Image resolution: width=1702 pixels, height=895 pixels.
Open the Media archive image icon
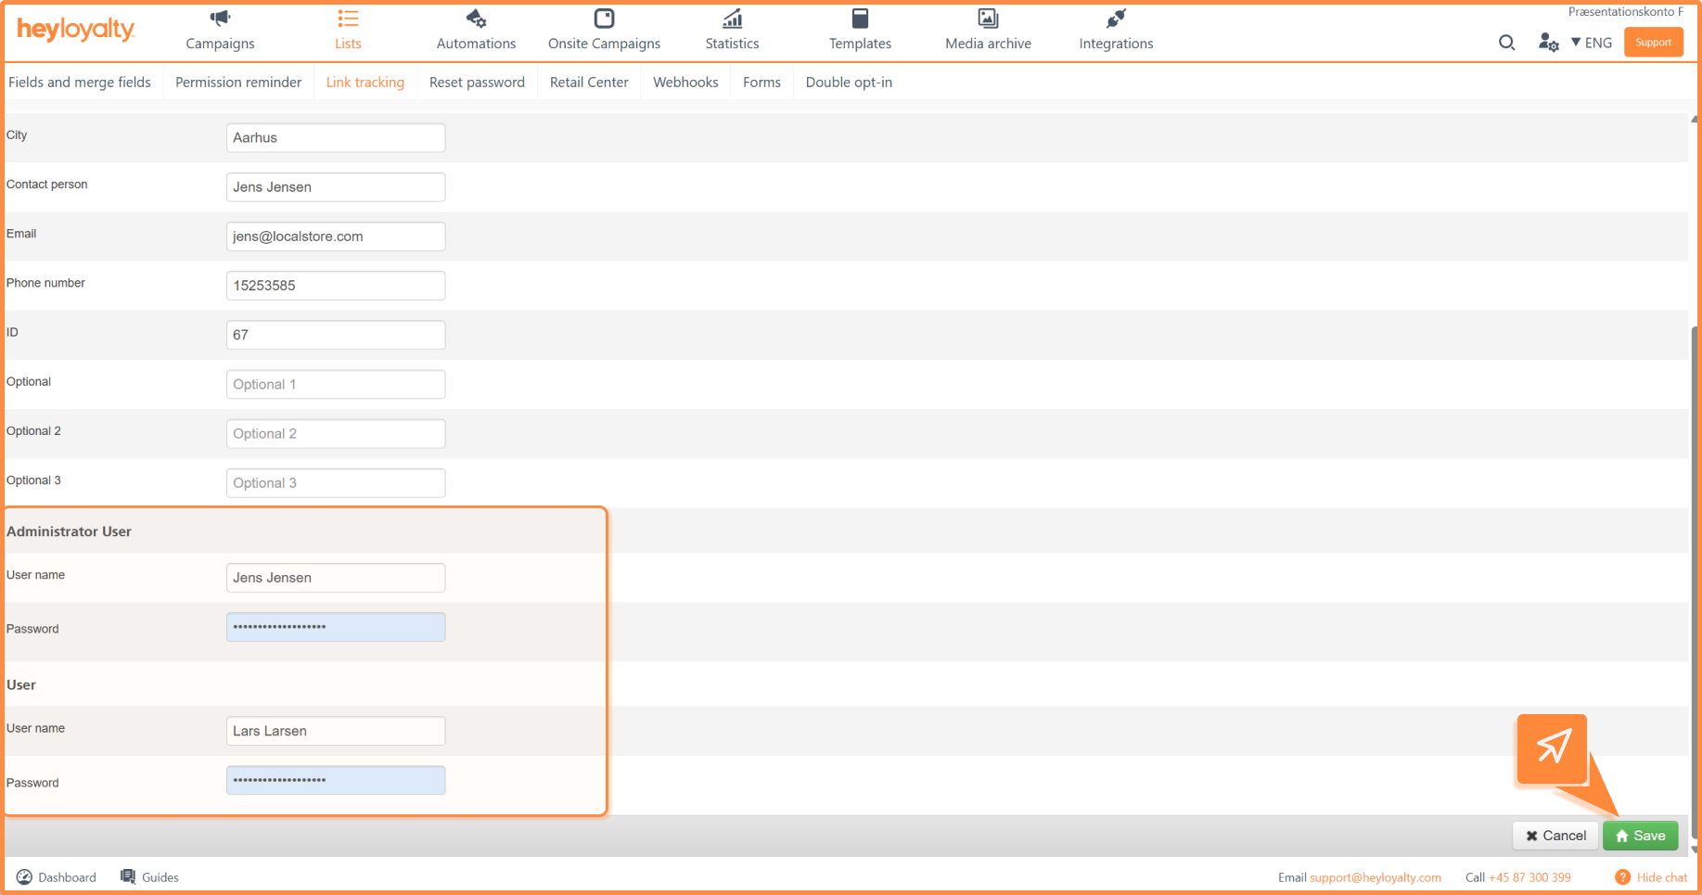click(x=988, y=19)
